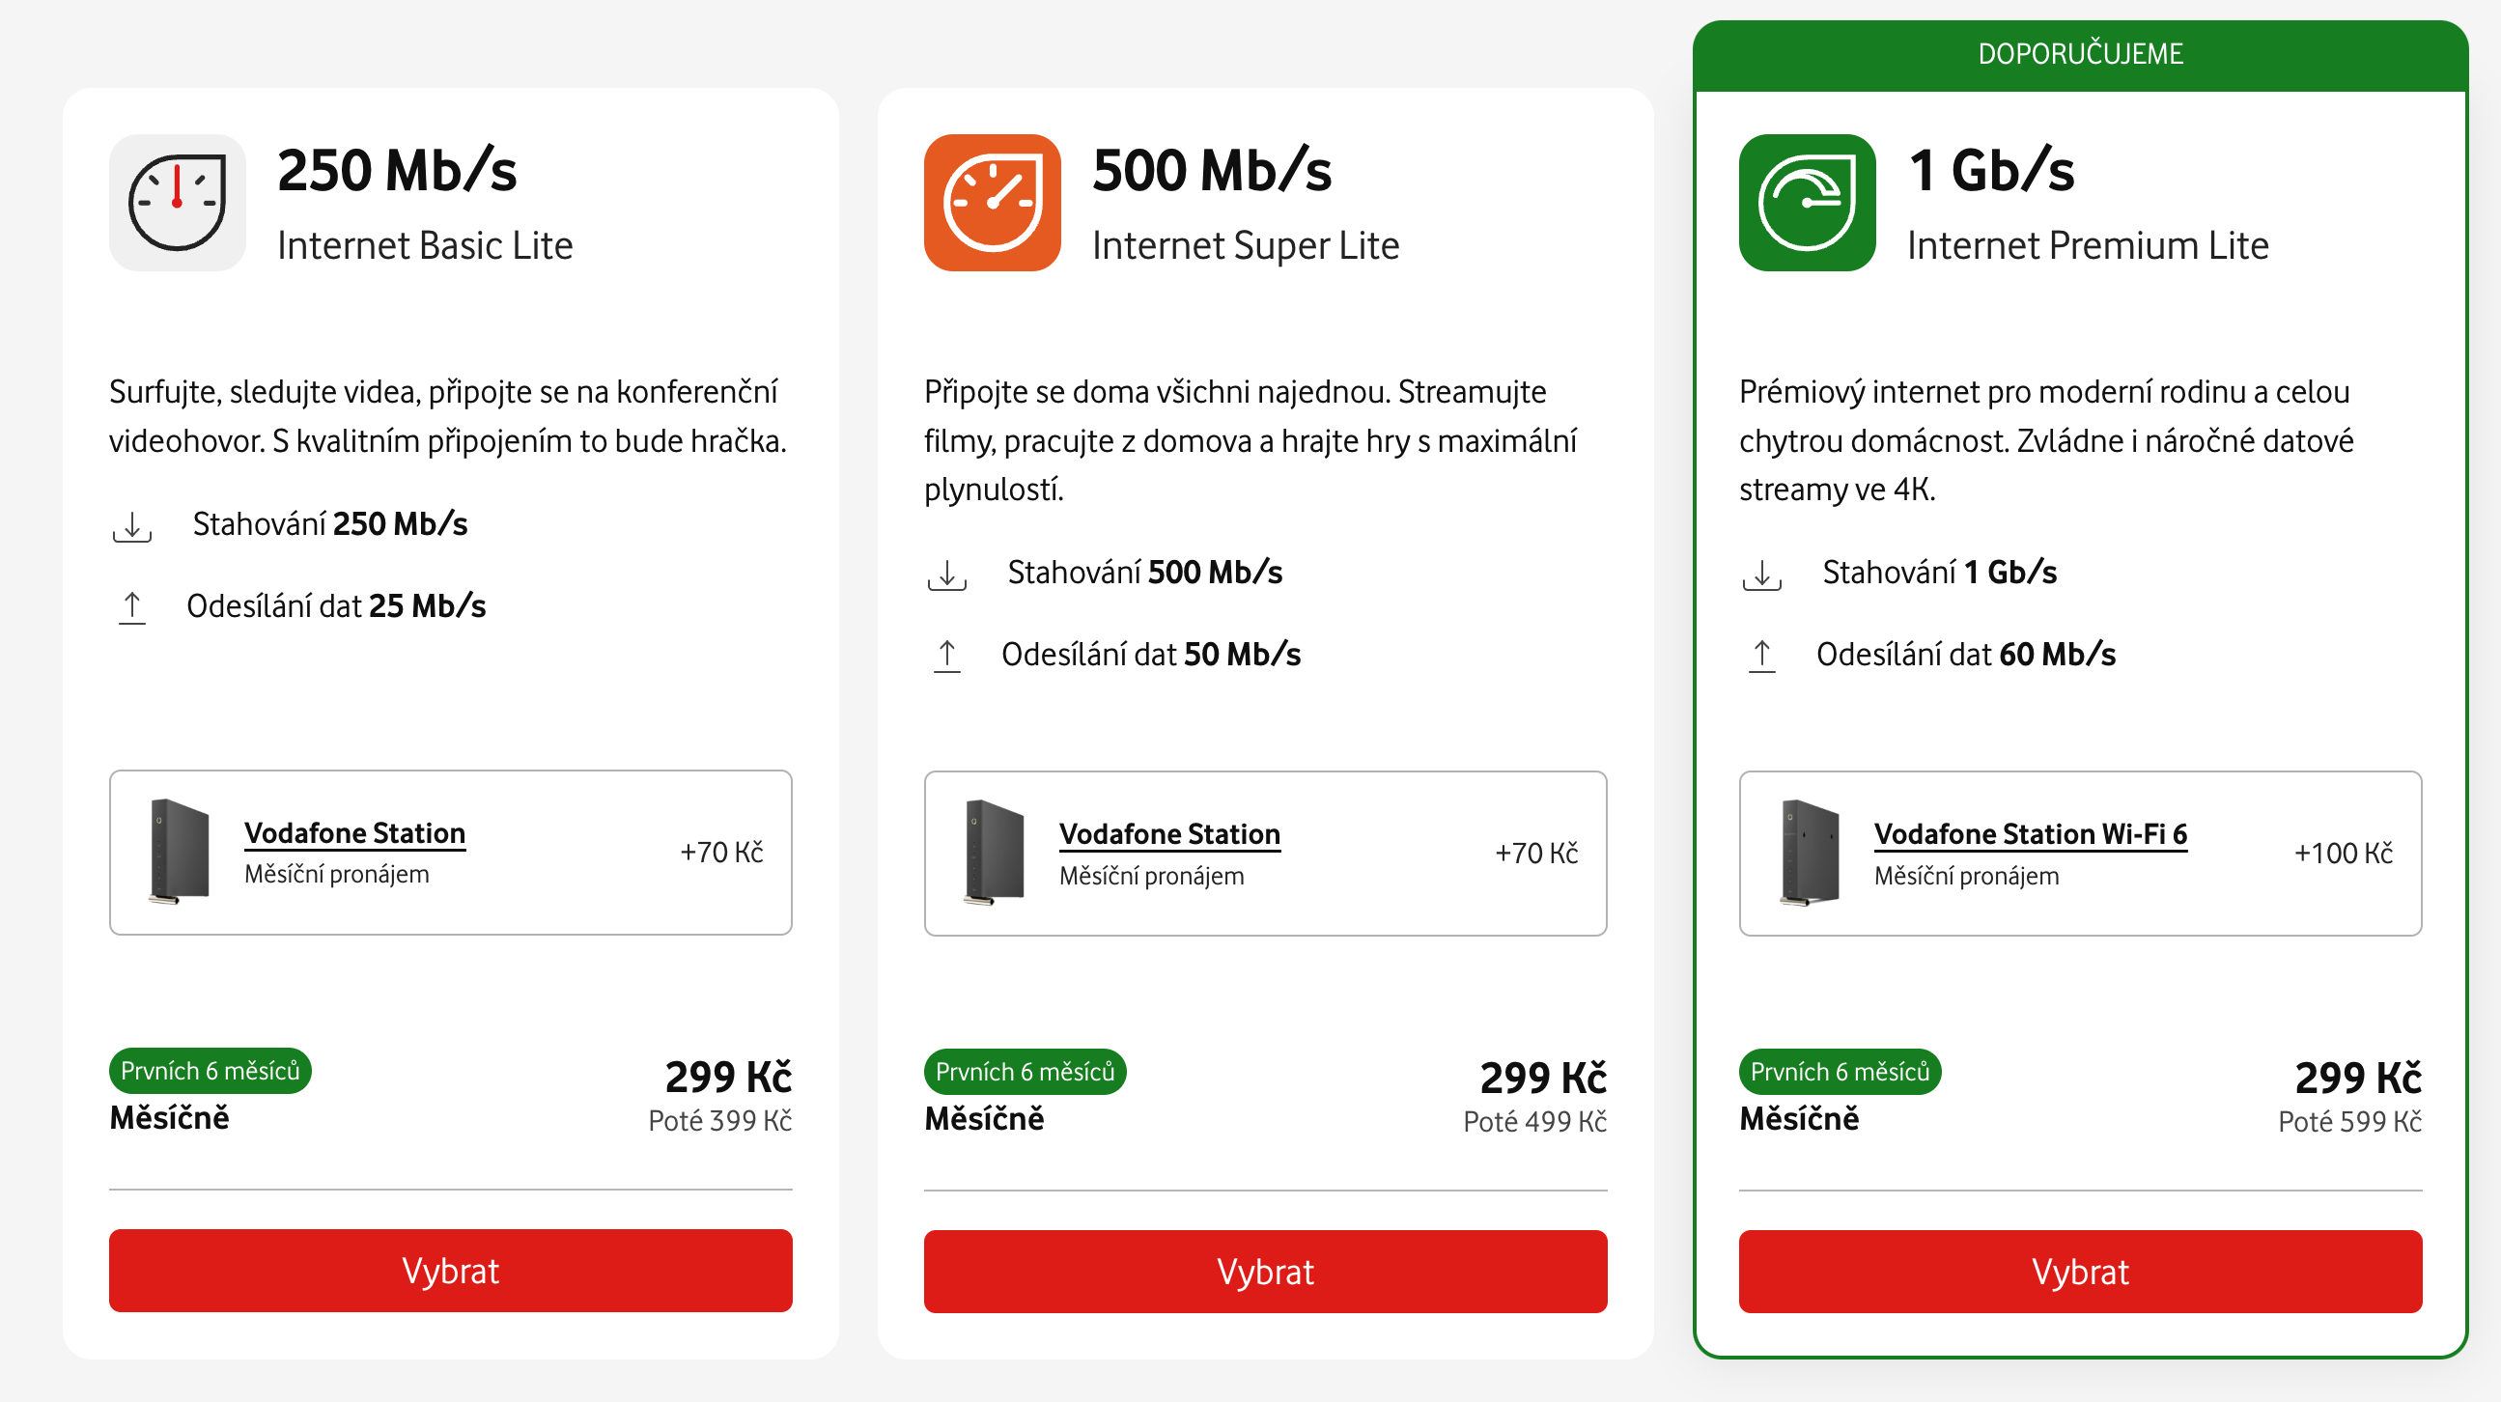Click the download icon beside Stahování 1 Gb/s
Image resolution: width=2501 pixels, height=1402 pixels.
1761,574
